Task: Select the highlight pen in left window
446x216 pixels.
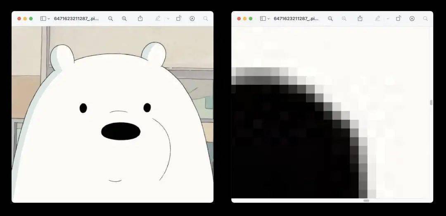Action: 158,19
